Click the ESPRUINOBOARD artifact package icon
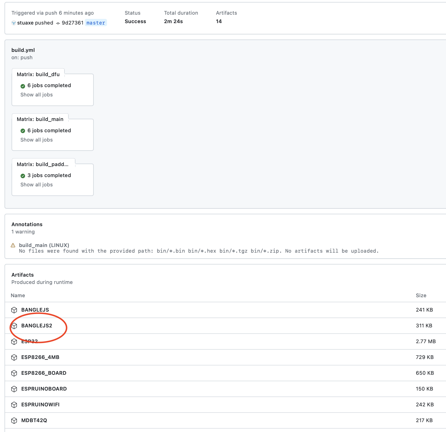The height and width of the screenshot is (432, 446). [x=14, y=389]
